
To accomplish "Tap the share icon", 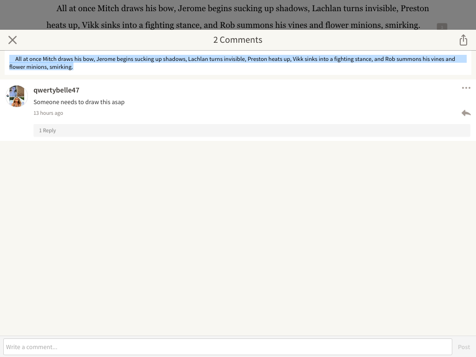I will 463,40.
